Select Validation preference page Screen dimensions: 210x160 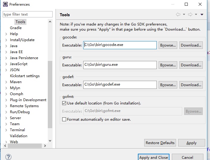(x=19, y=136)
